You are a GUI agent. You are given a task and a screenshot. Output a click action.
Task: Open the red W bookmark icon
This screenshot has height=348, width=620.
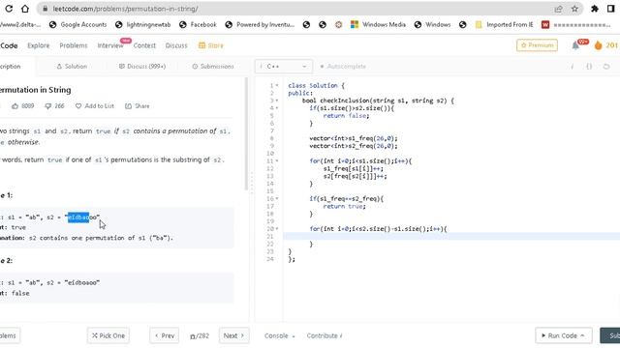[545, 24]
